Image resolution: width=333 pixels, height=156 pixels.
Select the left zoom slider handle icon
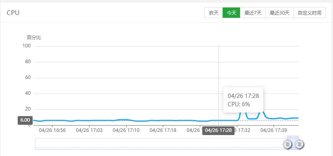point(287,144)
